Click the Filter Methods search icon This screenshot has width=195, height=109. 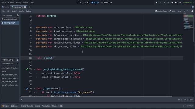pyautogui.click(x=18, y=64)
